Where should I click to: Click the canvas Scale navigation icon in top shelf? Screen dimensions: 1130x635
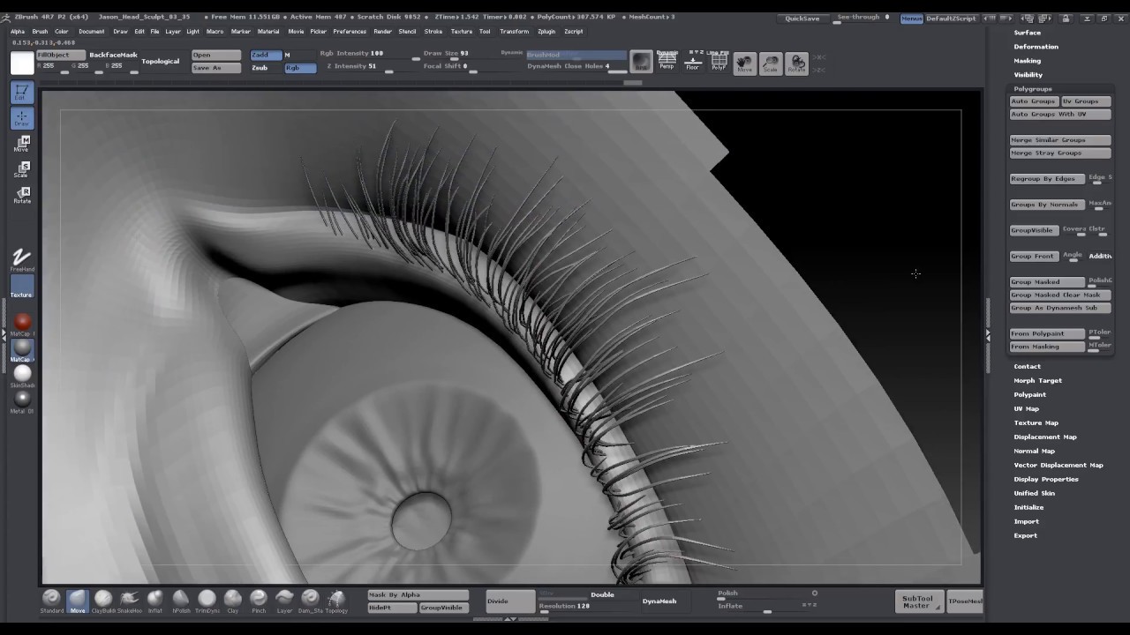click(x=771, y=63)
